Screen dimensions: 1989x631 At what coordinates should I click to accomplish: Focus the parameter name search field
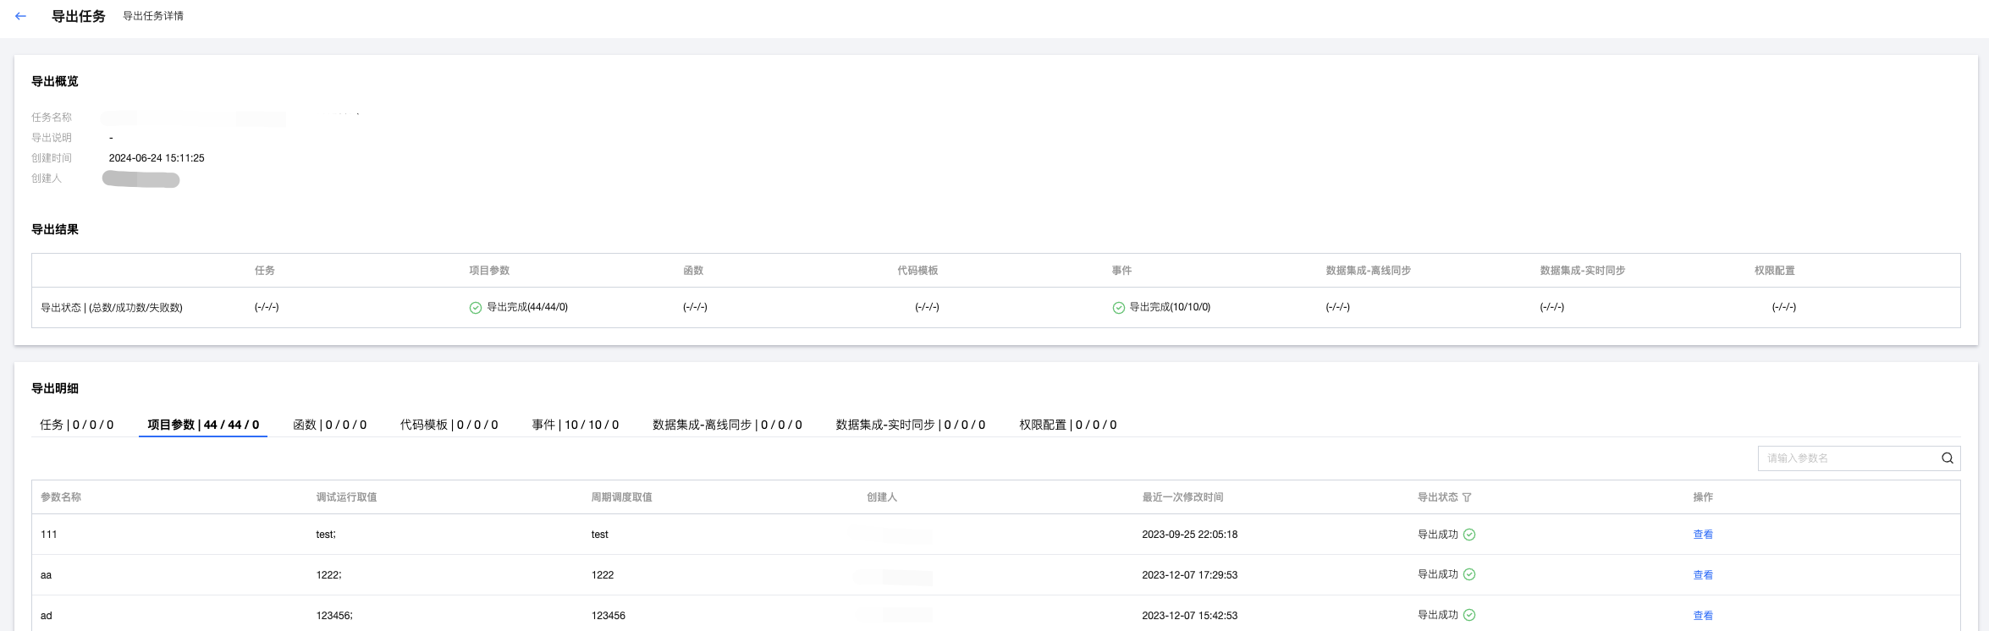click(1845, 458)
